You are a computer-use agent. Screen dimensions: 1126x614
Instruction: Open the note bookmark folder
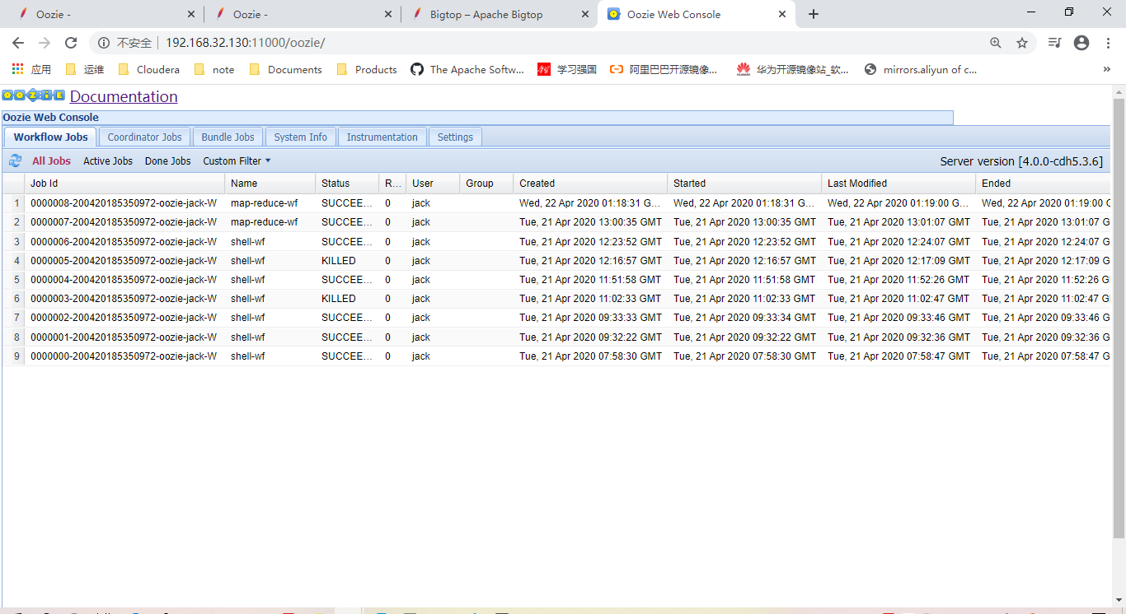pos(214,70)
